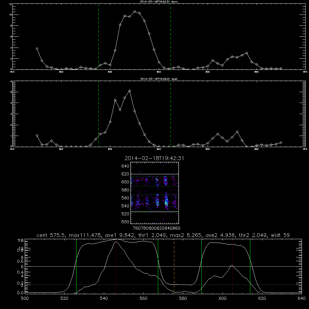Click '500' on the bottom profile plot x-axis
The image size is (309, 309).
tap(25, 298)
